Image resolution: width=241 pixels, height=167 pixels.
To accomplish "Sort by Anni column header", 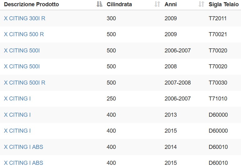I will coord(171,4).
